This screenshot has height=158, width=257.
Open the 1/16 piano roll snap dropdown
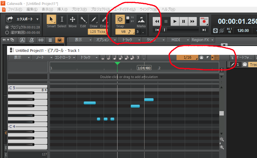pyautogui.click(x=187, y=57)
